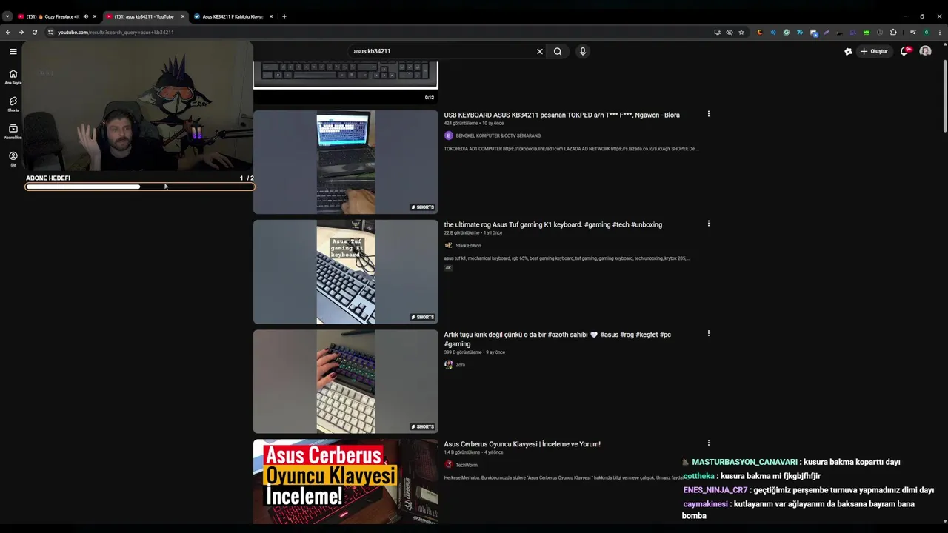The height and width of the screenshot is (533, 948).
Task: Mute the Cozy Fireplace tab audio
Action: click(x=85, y=16)
